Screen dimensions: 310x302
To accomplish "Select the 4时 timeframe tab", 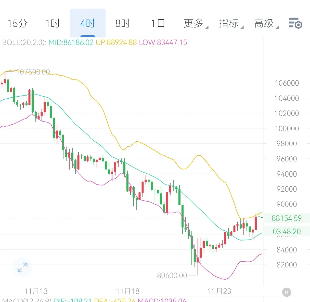I will click(x=88, y=23).
